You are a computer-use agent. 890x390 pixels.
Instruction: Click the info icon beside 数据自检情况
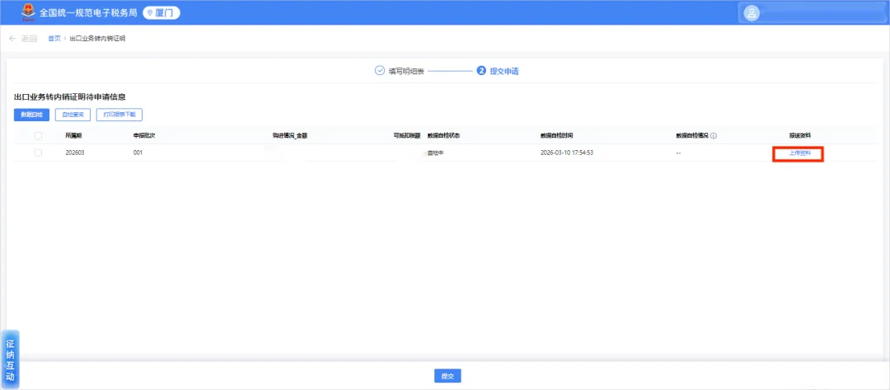714,136
